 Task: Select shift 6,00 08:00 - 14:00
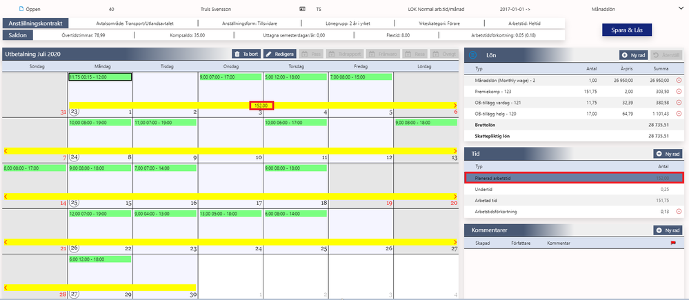295,214
